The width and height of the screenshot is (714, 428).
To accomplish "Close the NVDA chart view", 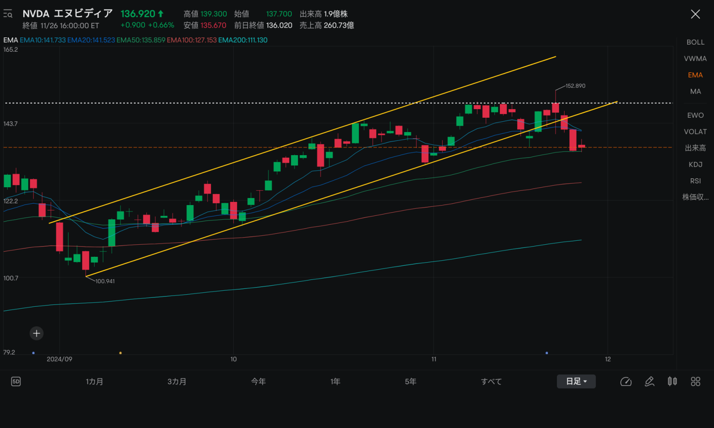I will point(695,14).
